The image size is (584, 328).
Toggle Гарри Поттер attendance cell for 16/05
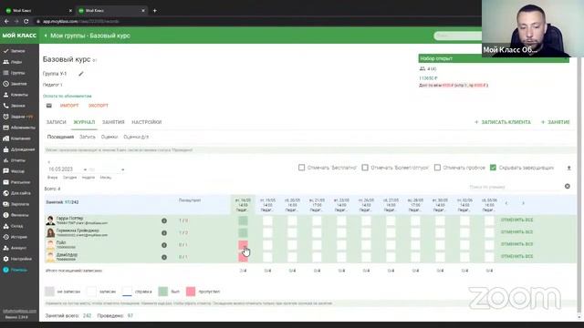243,220
